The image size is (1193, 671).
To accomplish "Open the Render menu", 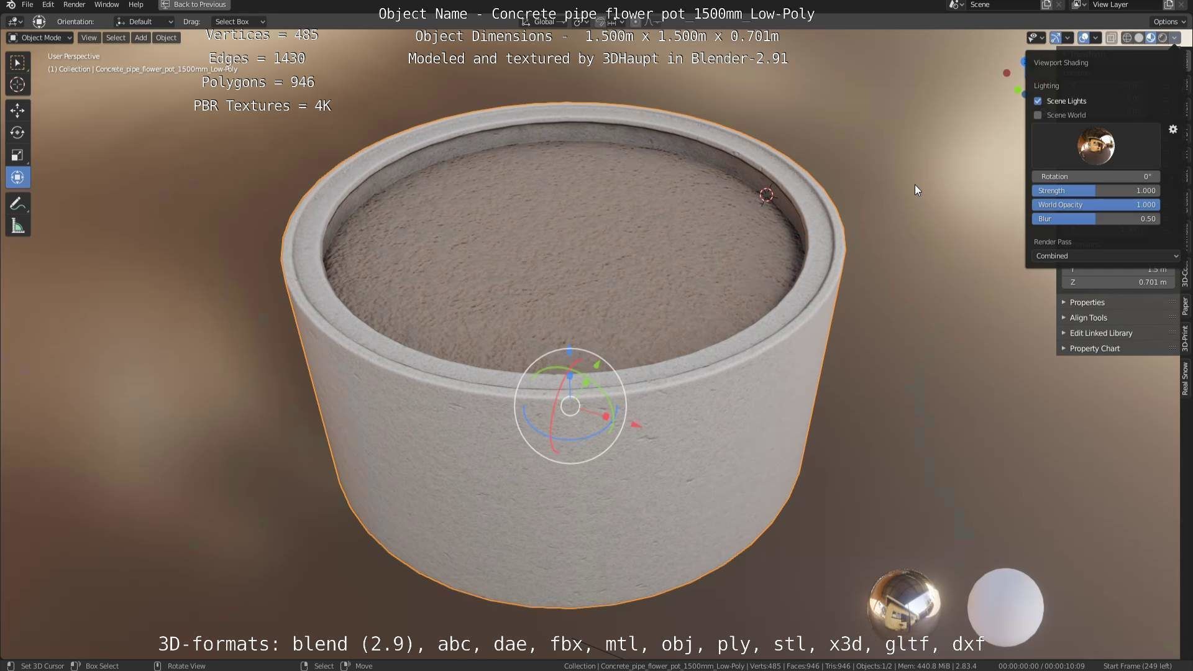I will tap(74, 5).
